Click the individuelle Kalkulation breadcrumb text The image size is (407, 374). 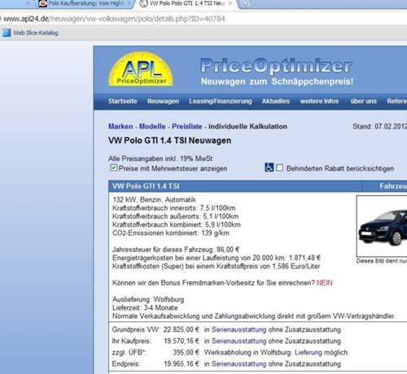click(x=247, y=127)
